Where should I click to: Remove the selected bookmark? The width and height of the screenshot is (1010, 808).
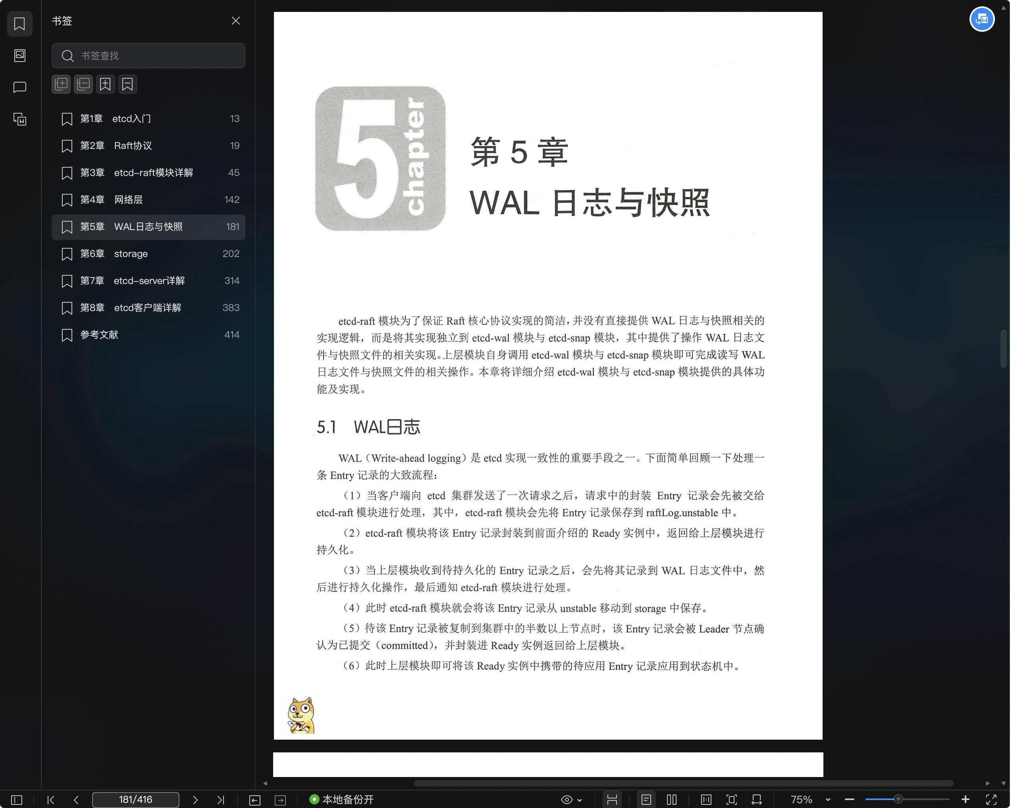click(127, 84)
